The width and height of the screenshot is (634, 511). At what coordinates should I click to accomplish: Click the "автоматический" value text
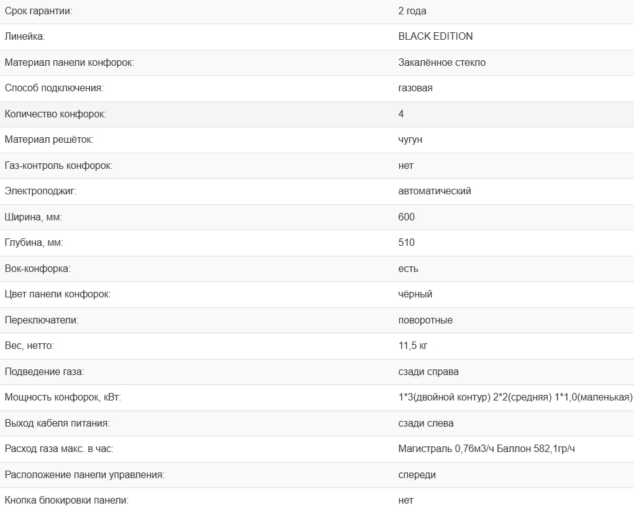(434, 191)
